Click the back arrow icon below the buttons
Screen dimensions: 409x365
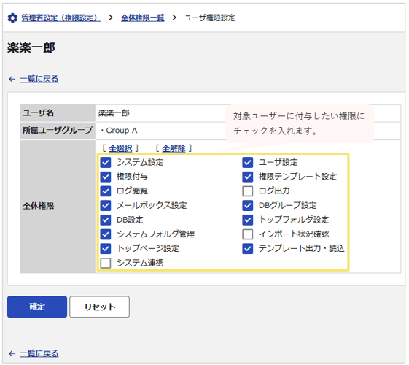click(x=12, y=354)
